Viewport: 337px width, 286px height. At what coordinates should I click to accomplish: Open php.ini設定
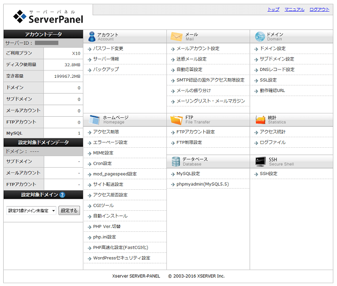tap(104, 237)
